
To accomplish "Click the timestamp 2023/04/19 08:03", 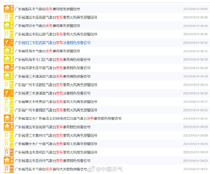I will (195, 161).
